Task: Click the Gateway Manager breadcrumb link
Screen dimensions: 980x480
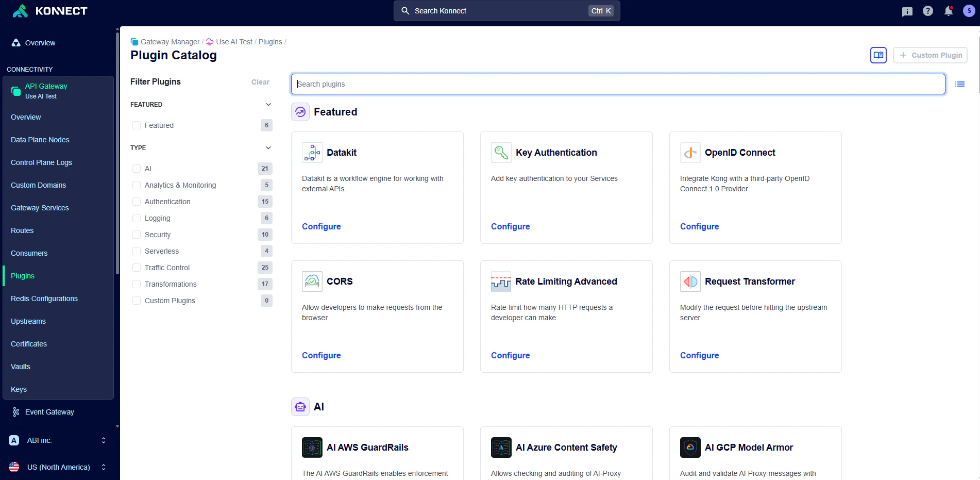Action: (170, 42)
